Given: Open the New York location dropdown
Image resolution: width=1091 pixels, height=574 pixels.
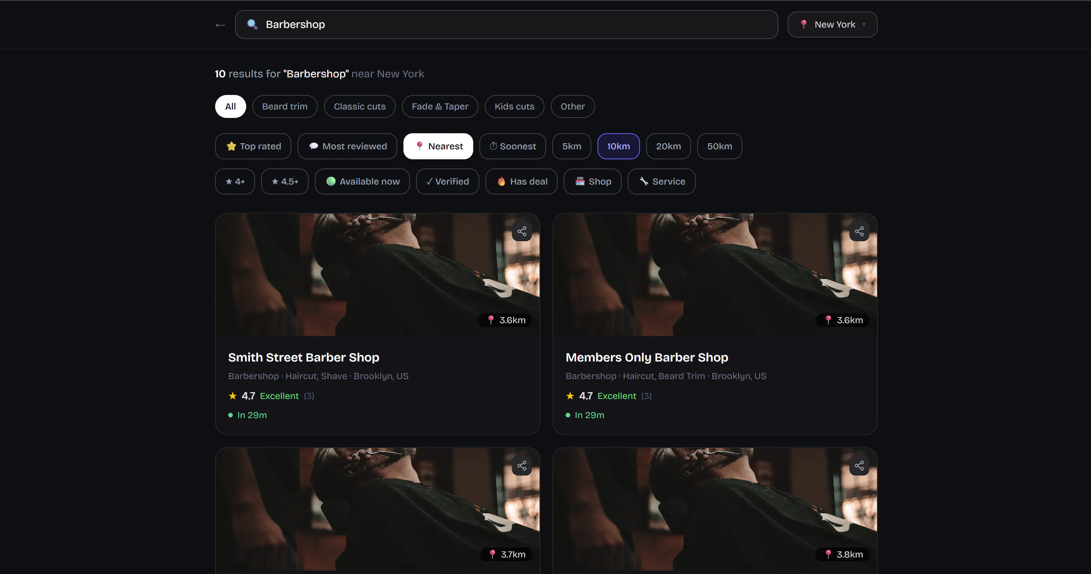Looking at the screenshot, I should (832, 25).
